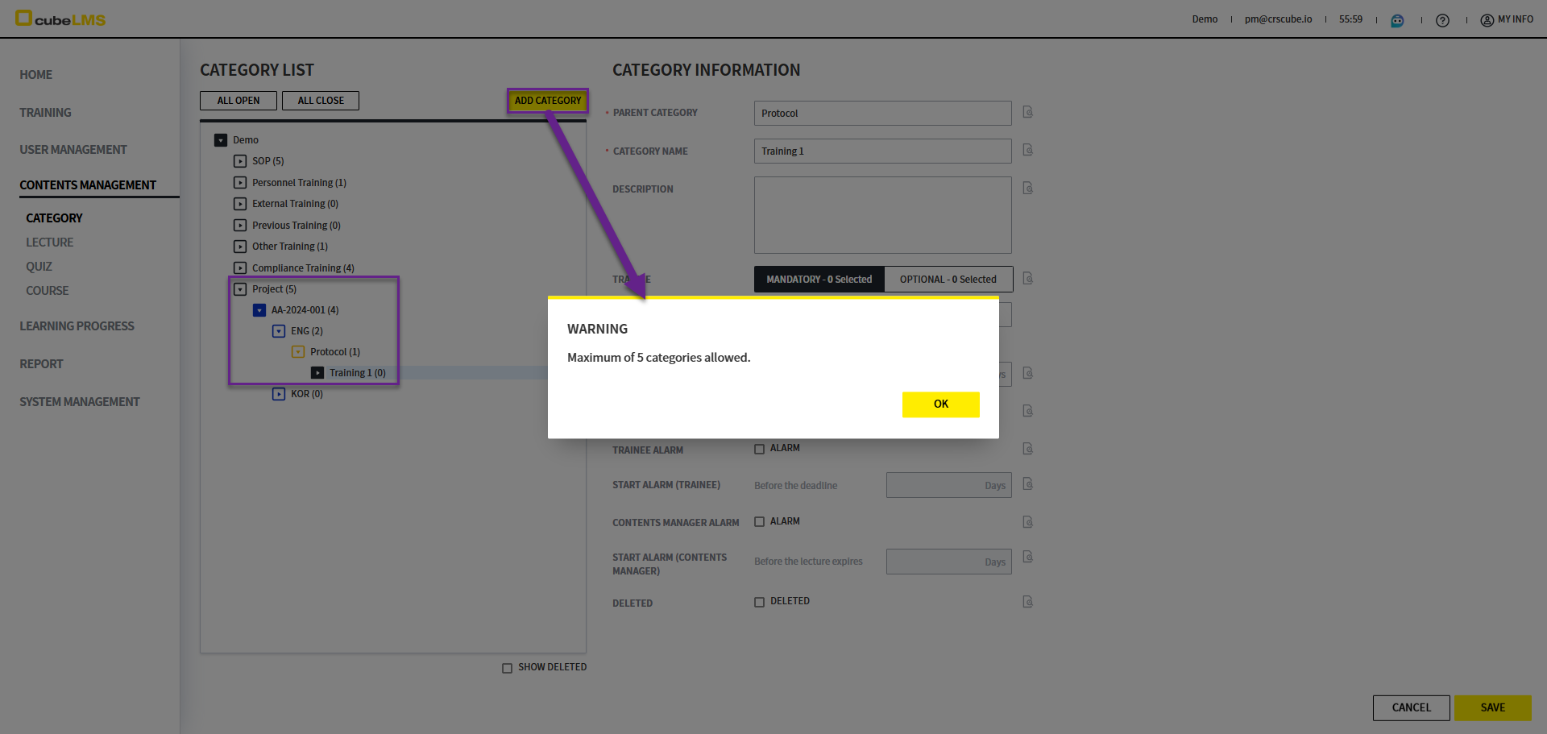1547x734 pixels.
Task: Go to Lecture under Contents Management
Action: point(49,243)
